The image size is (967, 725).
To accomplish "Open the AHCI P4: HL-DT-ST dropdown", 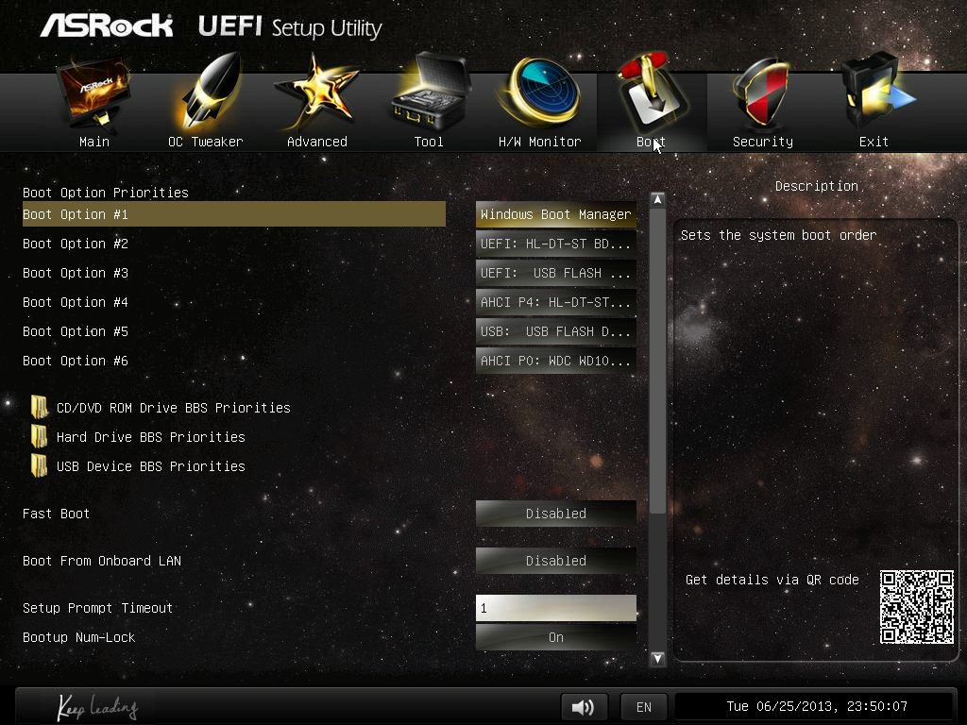I will (x=555, y=302).
